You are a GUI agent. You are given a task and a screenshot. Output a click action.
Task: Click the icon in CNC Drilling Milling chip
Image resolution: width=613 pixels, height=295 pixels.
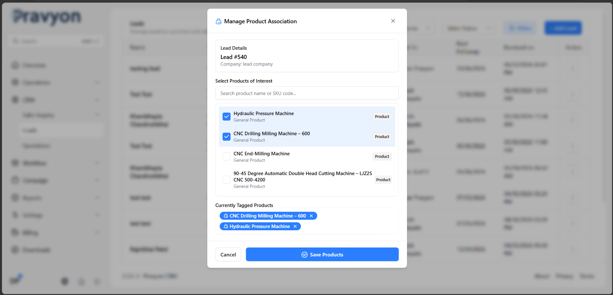[x=226, y=216]
